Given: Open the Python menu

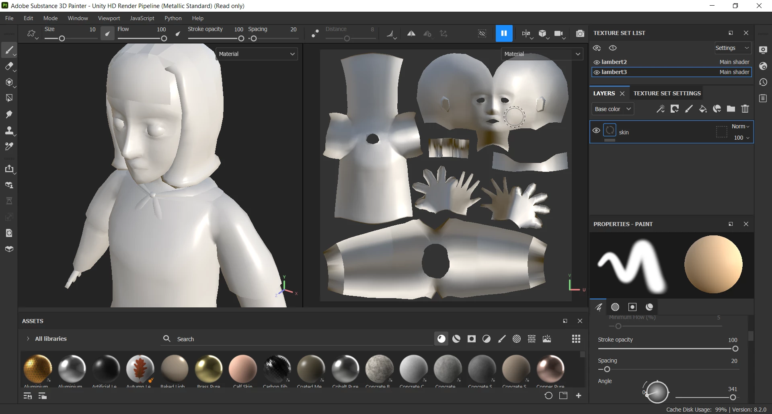Looking at the screenshot, I should pos(173,18).
